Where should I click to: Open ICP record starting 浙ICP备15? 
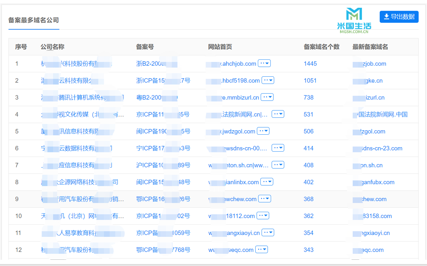163,80
